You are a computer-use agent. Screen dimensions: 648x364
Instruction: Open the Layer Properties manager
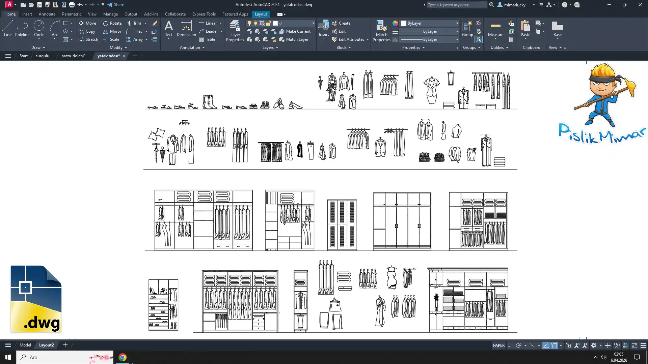(x=235, y=31)
